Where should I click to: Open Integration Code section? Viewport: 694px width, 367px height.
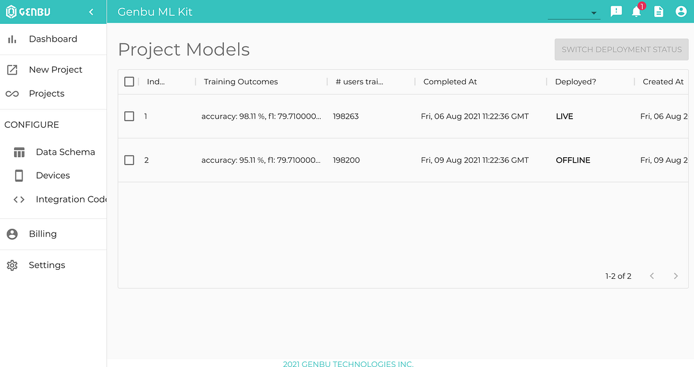pos(71,199)
